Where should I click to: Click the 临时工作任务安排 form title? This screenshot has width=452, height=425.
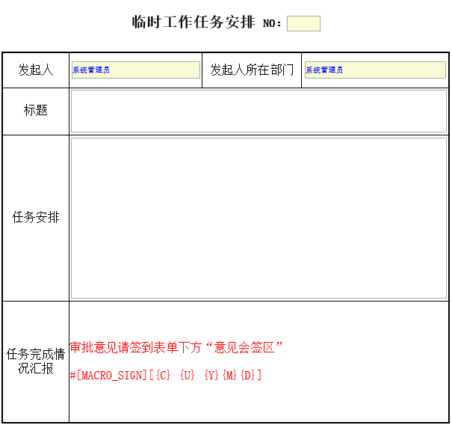click(194, 22)
